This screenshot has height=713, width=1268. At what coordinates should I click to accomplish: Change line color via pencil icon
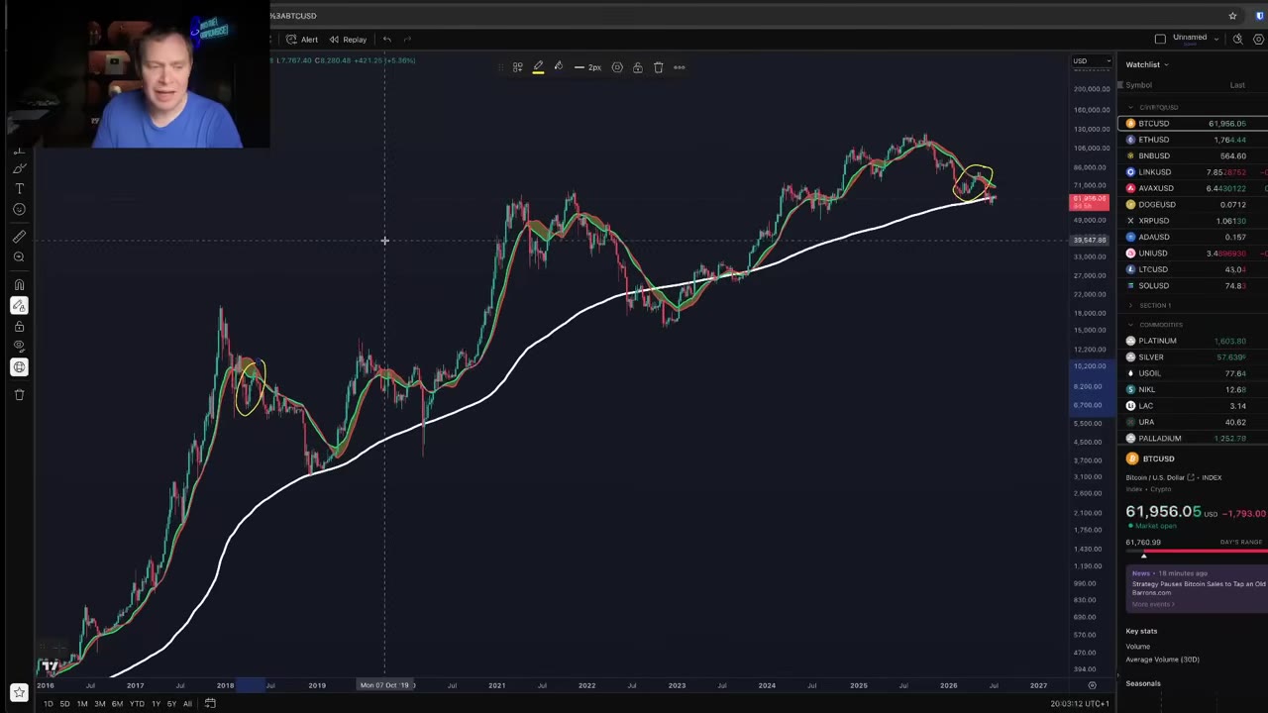click(x=538, y=67)
